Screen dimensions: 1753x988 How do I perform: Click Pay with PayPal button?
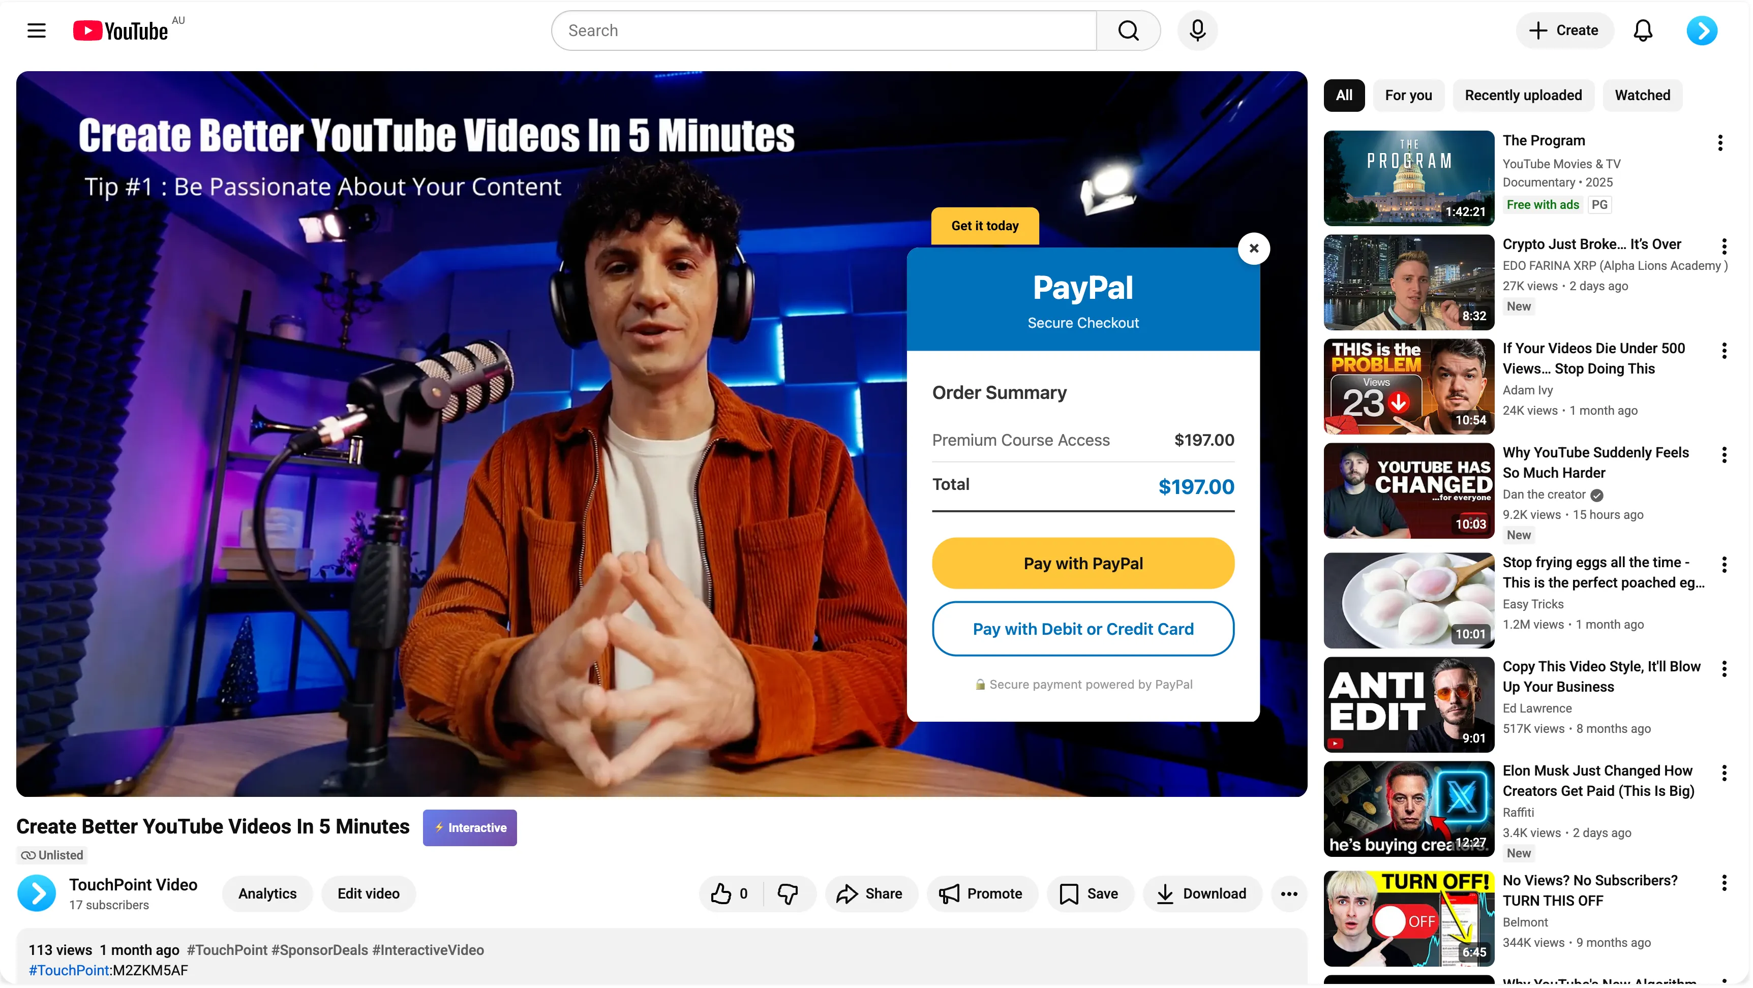[x=1083, y=564]
